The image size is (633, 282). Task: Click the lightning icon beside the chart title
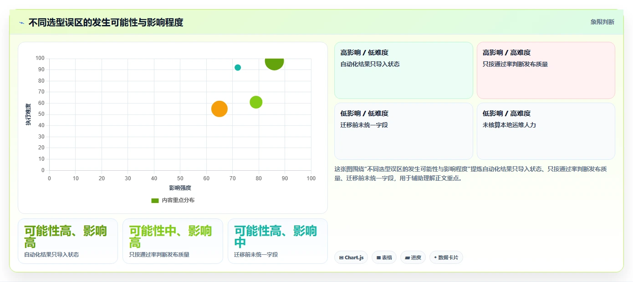tap(21, 23)
